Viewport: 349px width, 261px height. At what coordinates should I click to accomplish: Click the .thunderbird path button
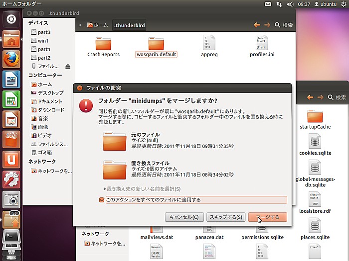point(129,25)
